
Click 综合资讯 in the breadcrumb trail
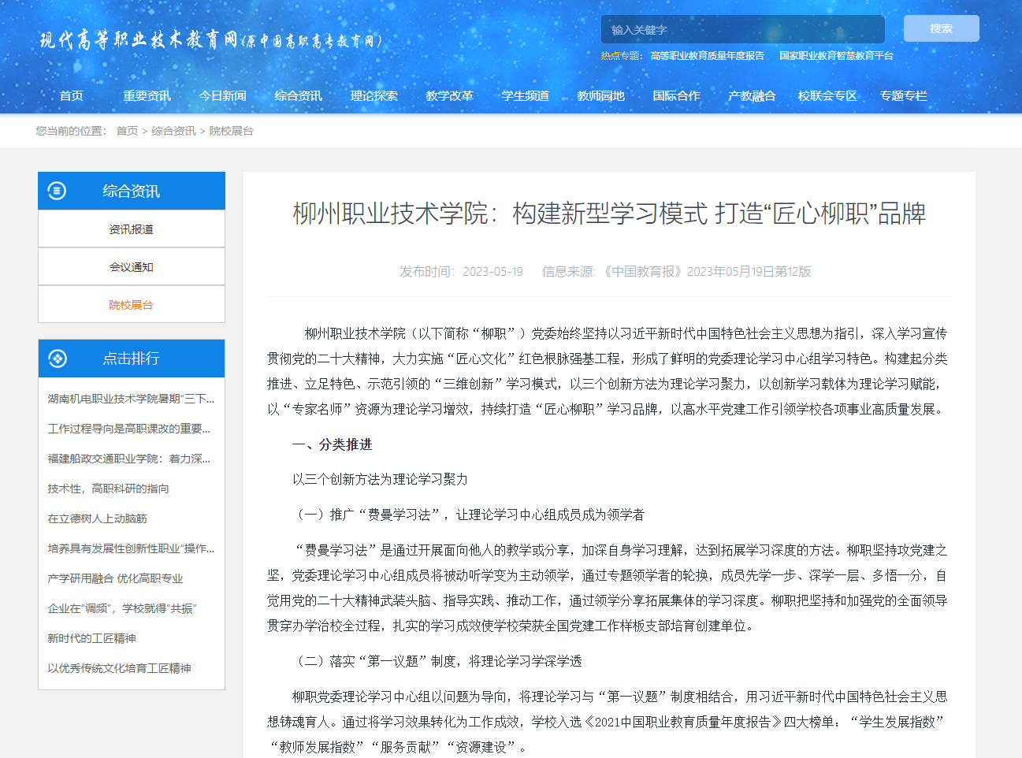click(173, 131)
